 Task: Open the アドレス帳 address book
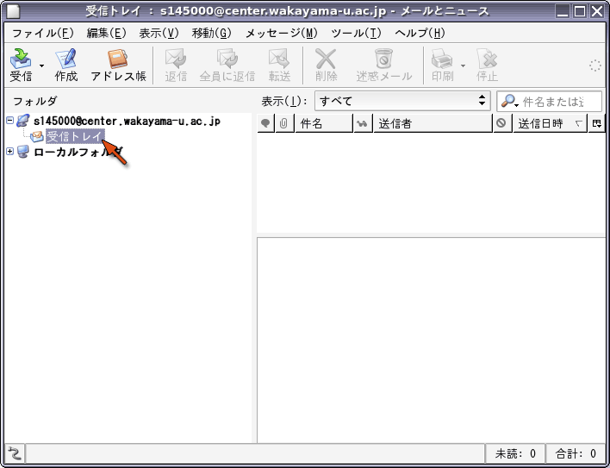[118, 65]
